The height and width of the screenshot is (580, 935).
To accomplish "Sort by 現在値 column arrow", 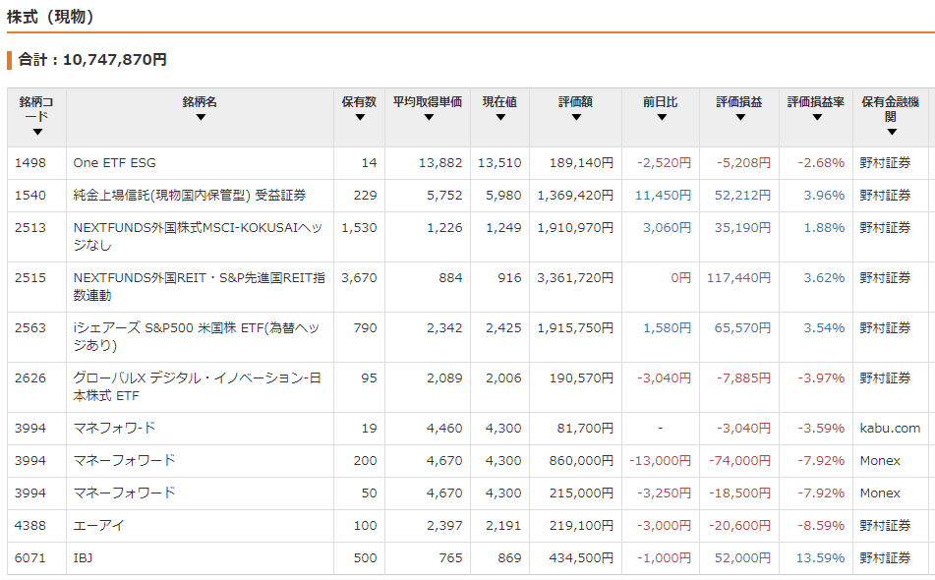I will click(x=500, y=117).
